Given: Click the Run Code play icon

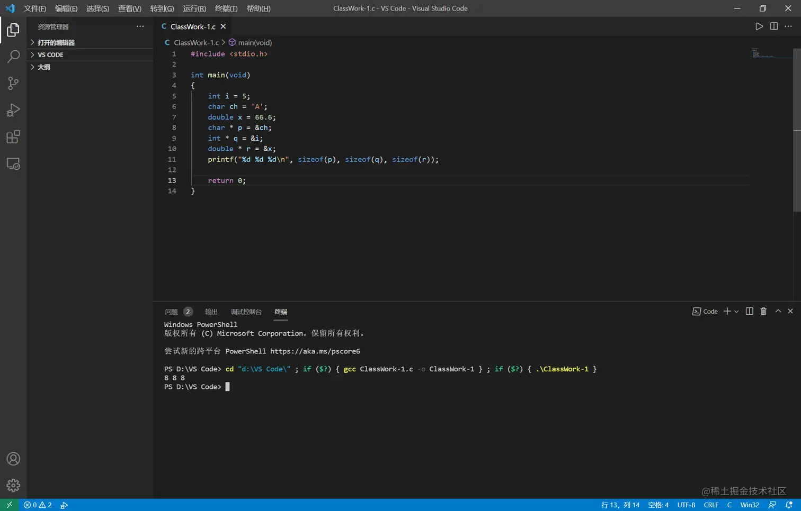Looking at the screenshot, I should (x=759, y=26).
